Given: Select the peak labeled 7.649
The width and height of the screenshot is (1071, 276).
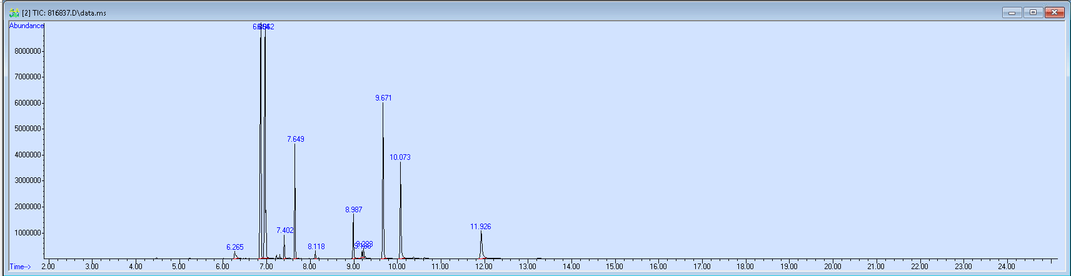Looking at the screenshot, I should pyautogui.click(x=296, y=139).
